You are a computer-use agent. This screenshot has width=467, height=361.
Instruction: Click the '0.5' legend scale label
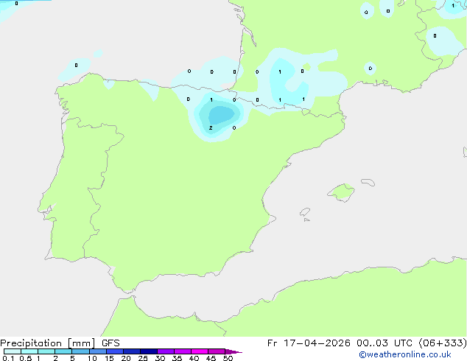click(26, 358)
